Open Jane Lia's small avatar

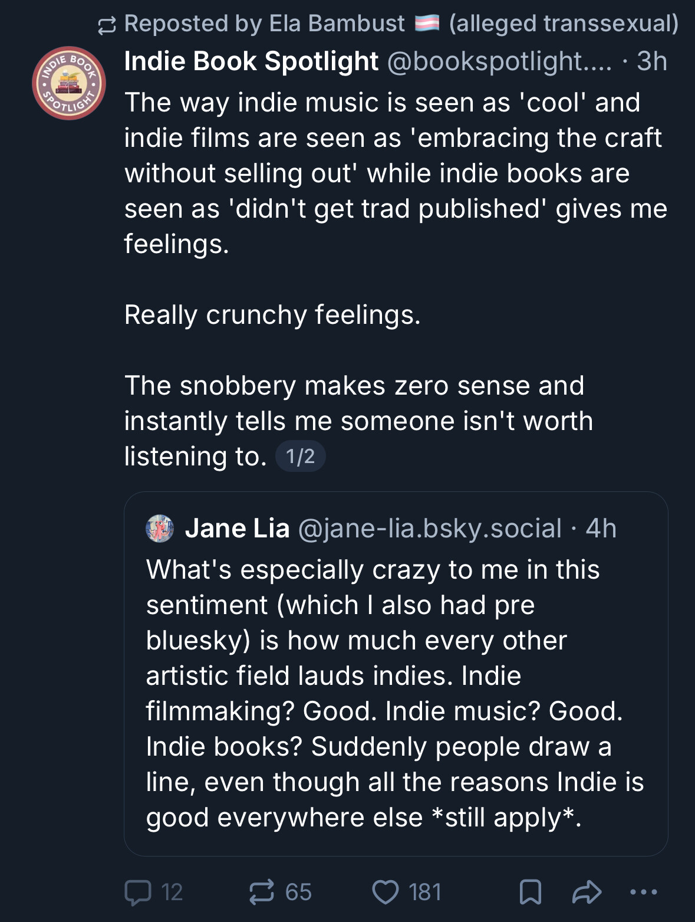[160, 529]
